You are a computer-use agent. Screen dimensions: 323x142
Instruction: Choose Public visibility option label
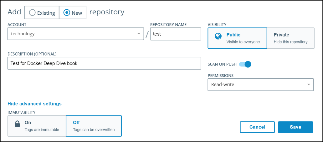(x=233, y=35)
